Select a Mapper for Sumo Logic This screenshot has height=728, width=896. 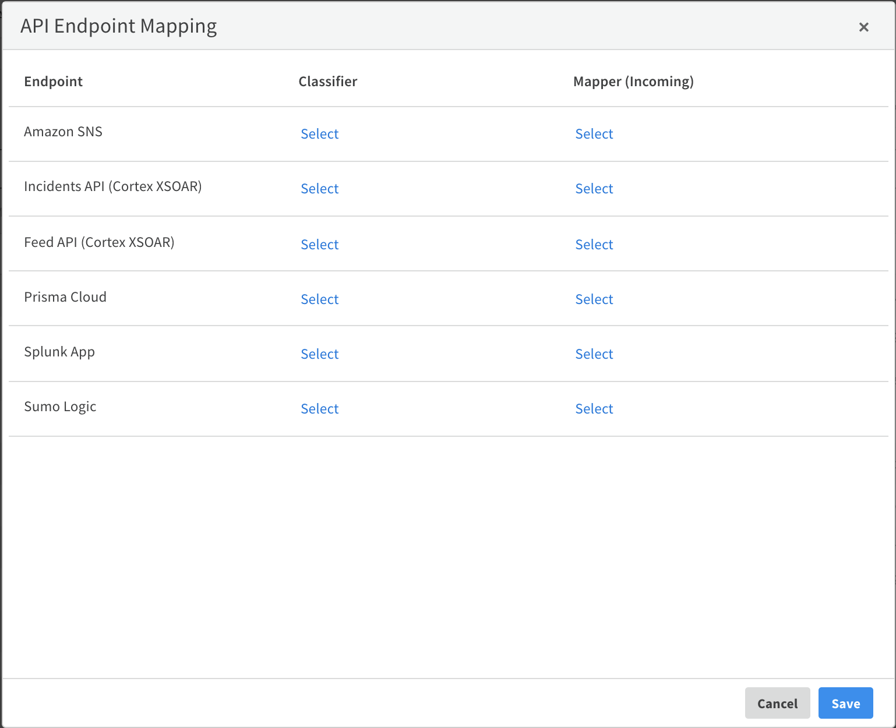coord(594,408)
